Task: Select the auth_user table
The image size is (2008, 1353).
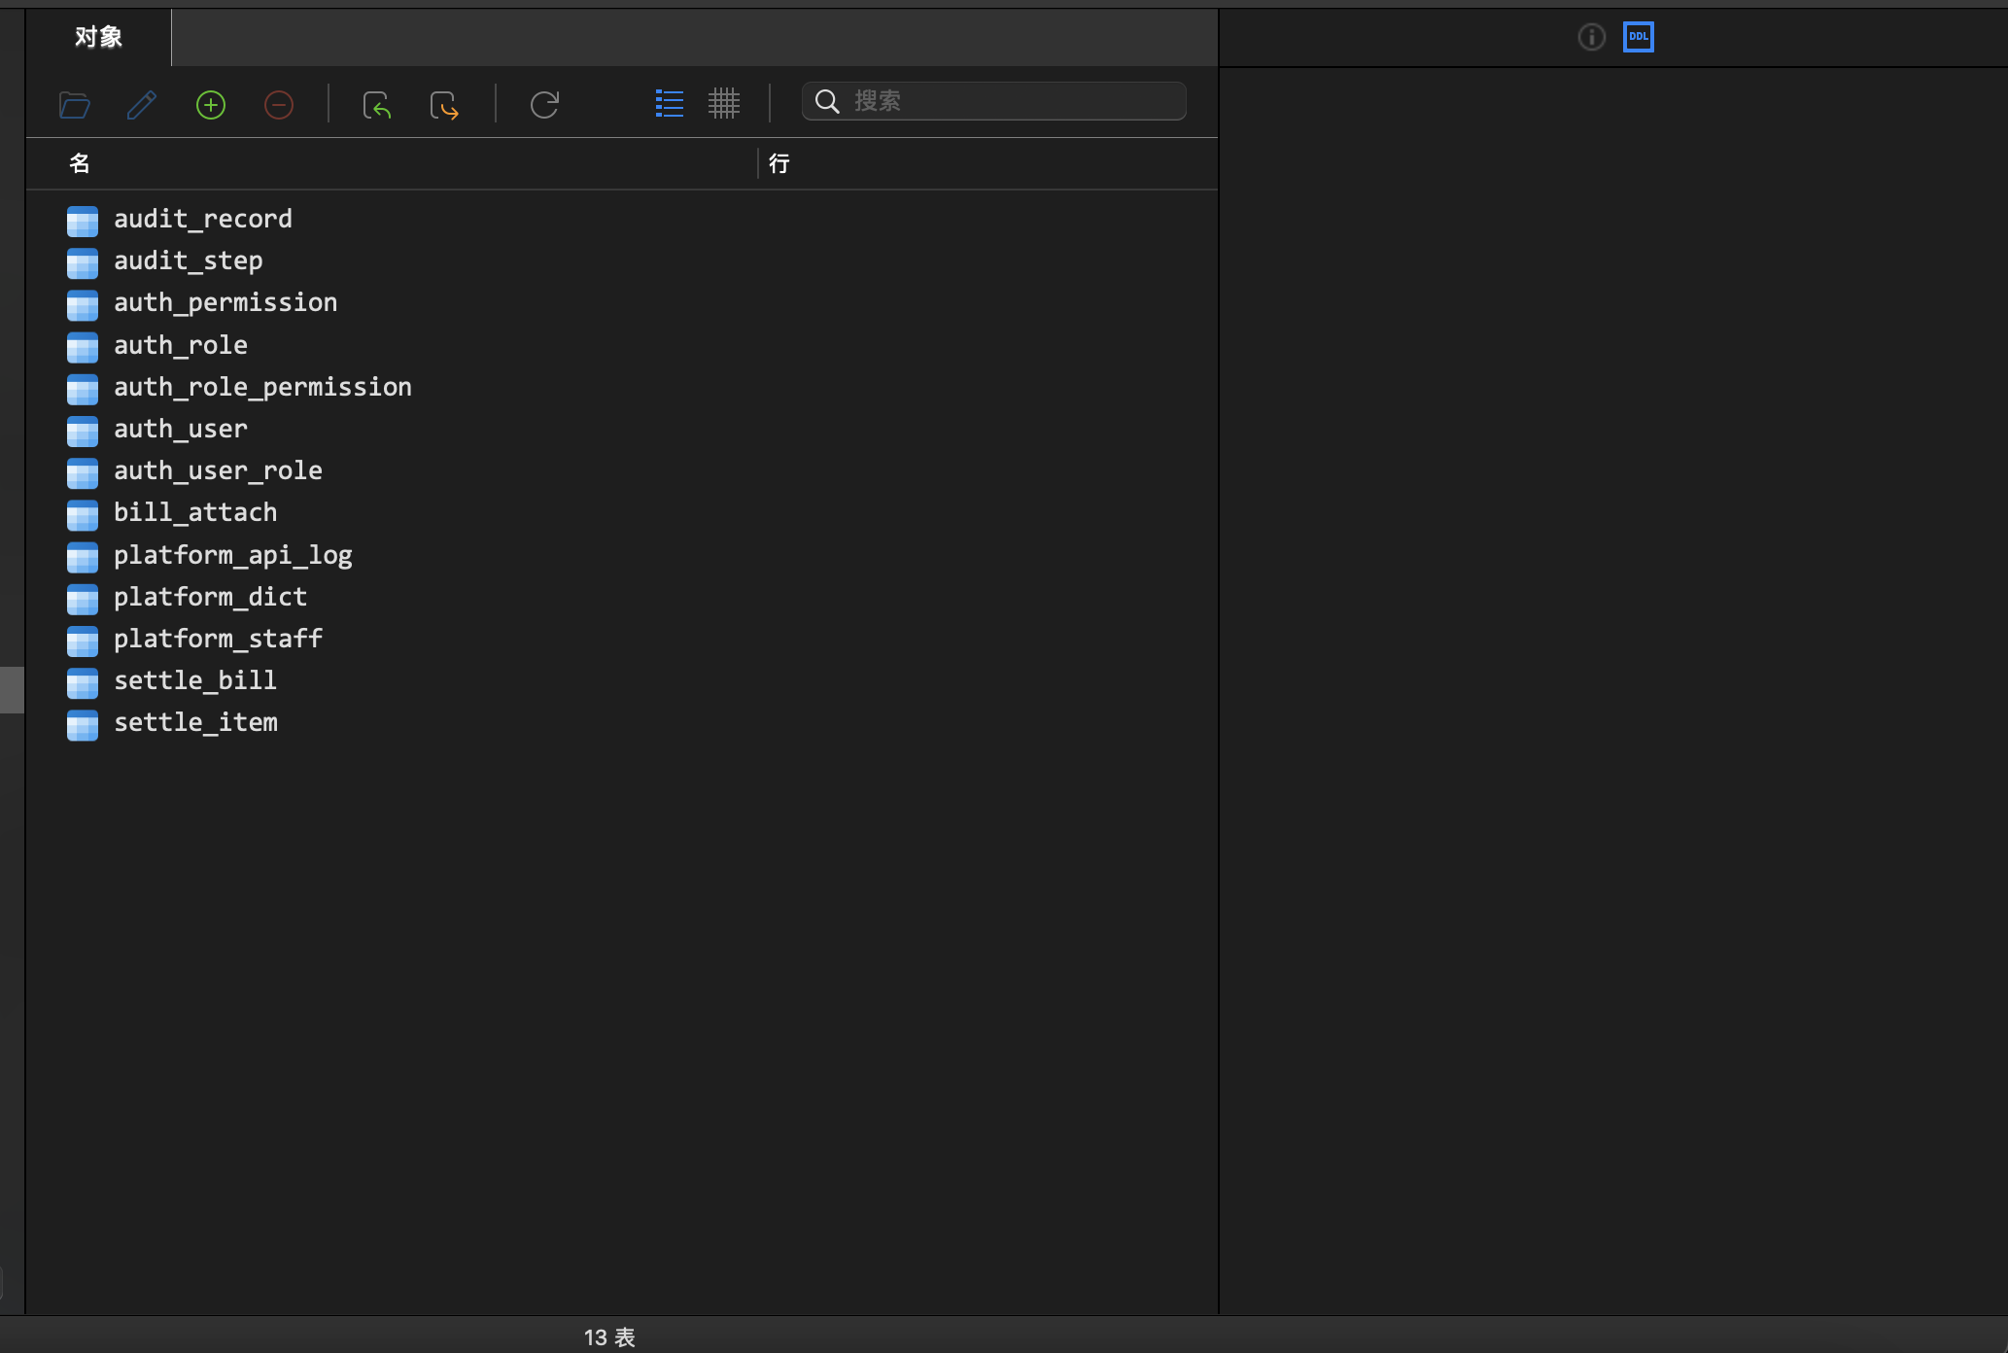Action: coord(180,429)
